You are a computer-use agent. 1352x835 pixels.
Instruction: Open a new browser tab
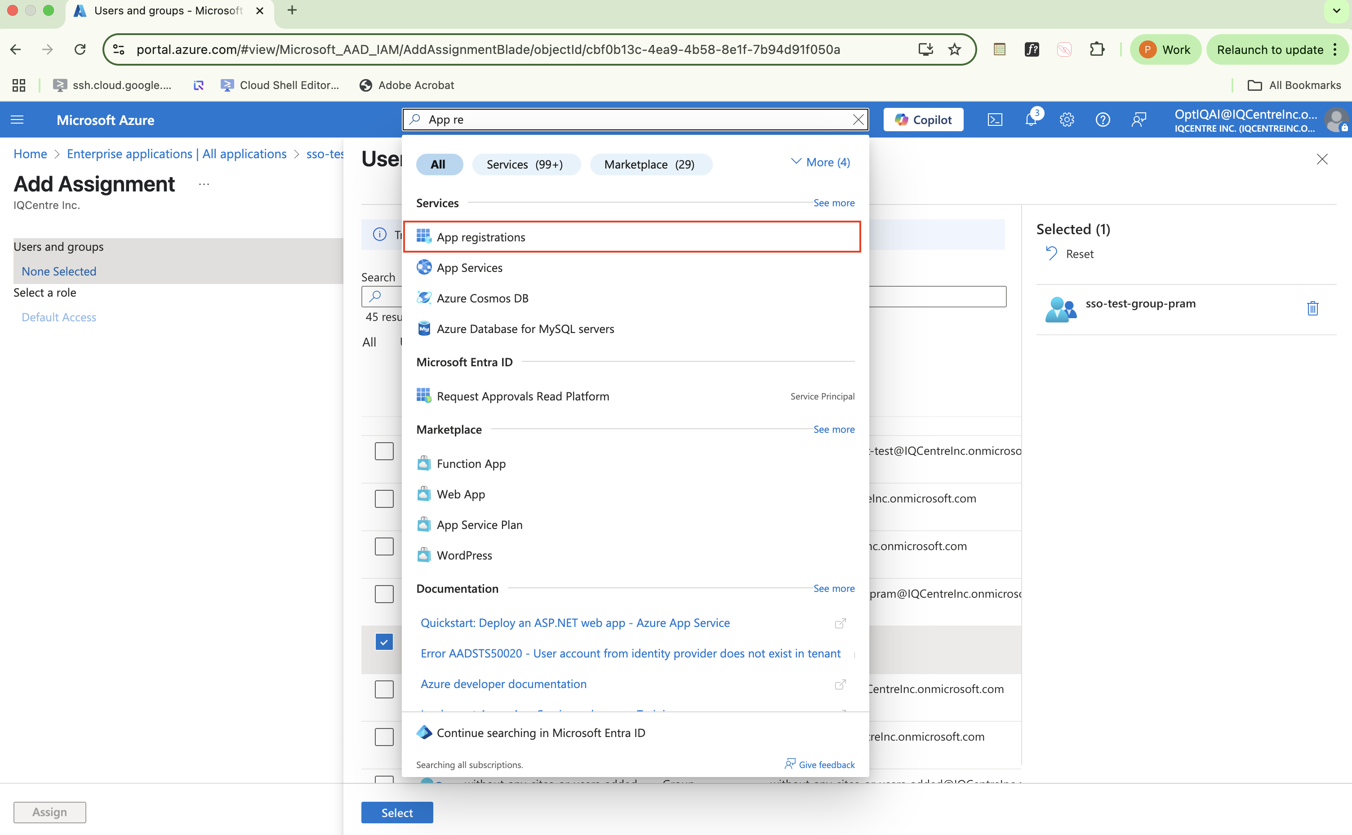pos(292,10)
